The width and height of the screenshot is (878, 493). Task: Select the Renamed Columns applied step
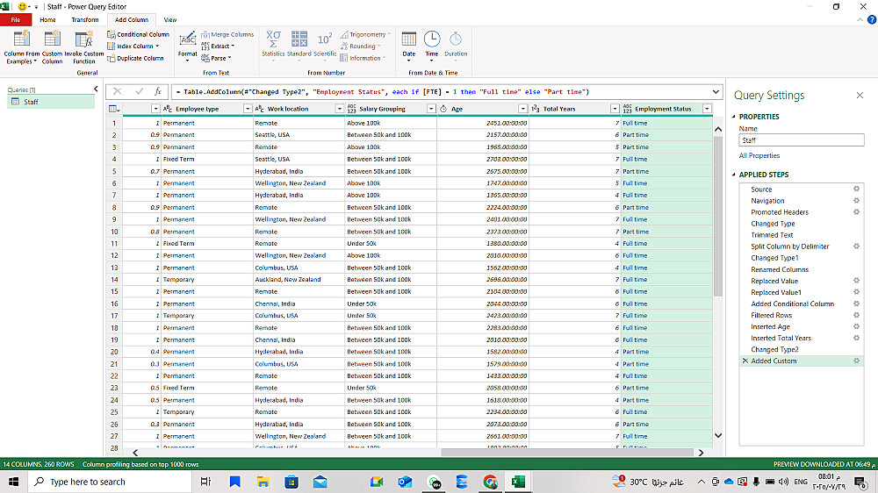780,269
